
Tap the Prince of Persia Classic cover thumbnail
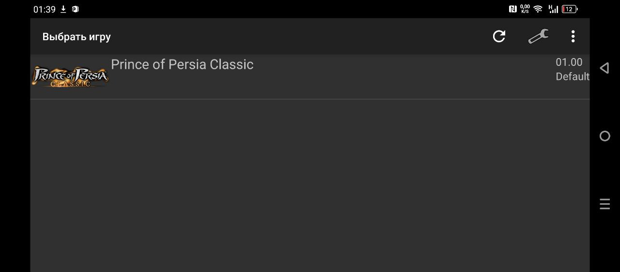[71, 77]
